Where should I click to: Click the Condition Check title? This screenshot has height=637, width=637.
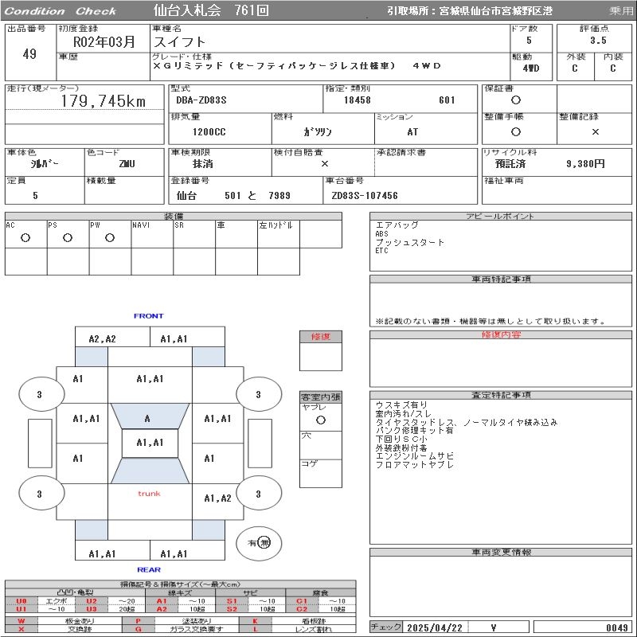[x=61, y=11]
